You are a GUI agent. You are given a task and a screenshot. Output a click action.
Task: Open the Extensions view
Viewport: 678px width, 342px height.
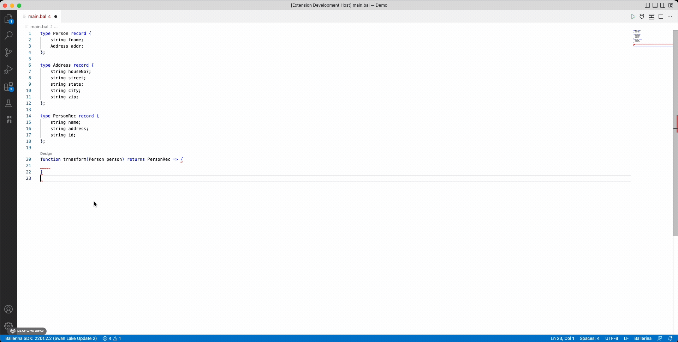8,87
